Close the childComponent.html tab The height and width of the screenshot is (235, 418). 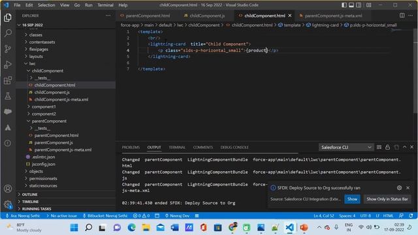tap(290, 16)
